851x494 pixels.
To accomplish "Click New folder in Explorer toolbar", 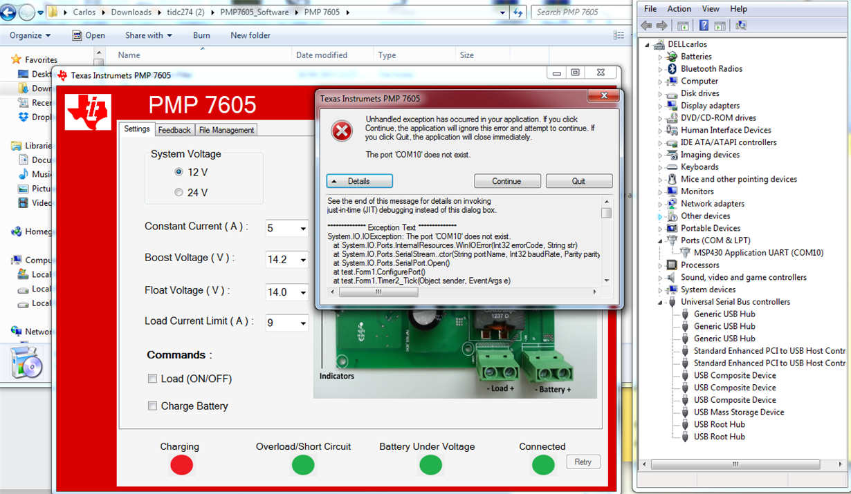I will [250, 35].
